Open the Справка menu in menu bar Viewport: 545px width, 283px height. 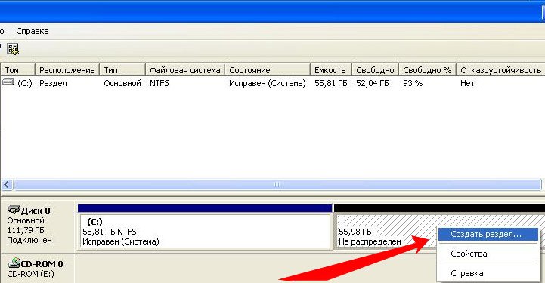pos(33,31)
